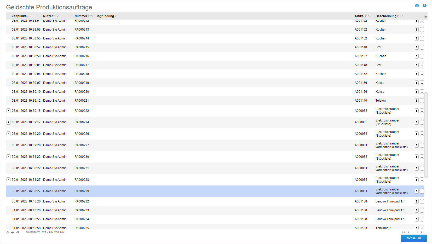Open filter for the Begründung column
This screenshot has height=244, width=432.
(116, 16)
